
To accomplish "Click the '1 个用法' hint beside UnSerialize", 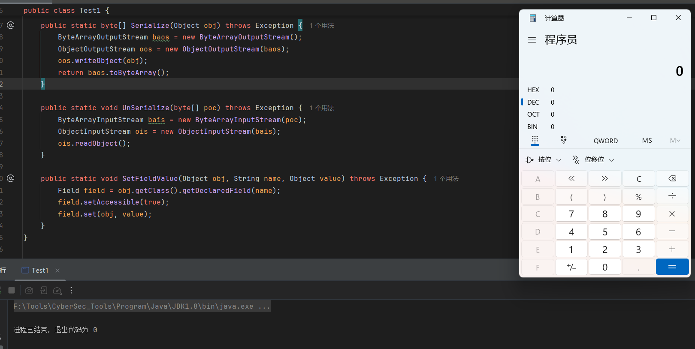I will (322, 108).
